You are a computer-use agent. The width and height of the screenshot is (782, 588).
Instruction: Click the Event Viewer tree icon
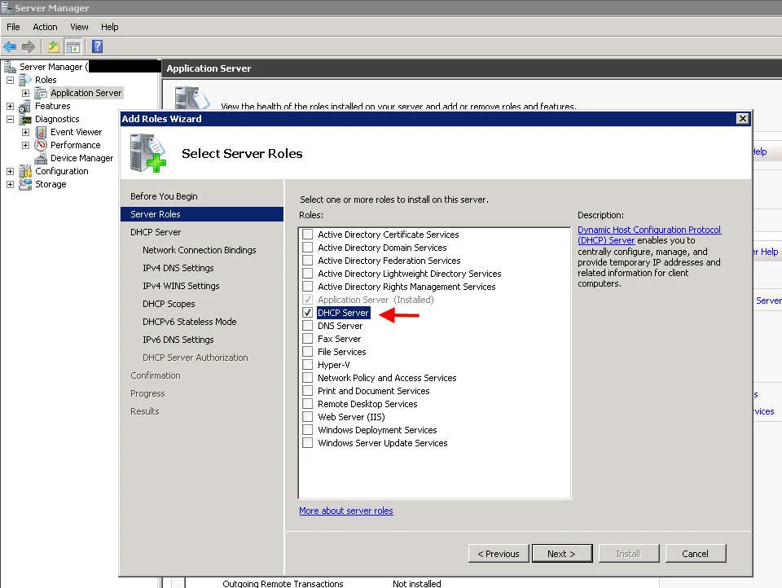41,132
